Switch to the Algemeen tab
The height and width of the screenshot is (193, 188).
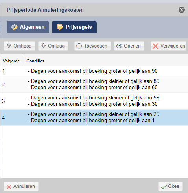[x=28, y=27]
